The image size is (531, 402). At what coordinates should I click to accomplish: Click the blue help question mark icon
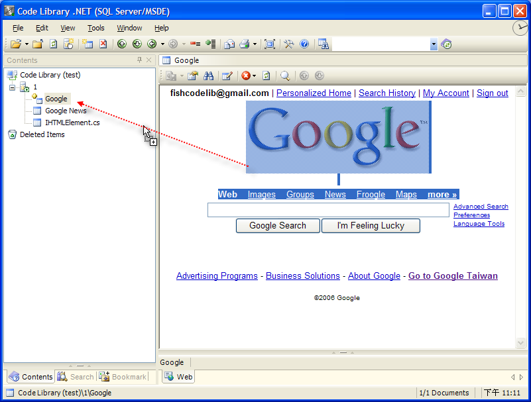[304, 44]
